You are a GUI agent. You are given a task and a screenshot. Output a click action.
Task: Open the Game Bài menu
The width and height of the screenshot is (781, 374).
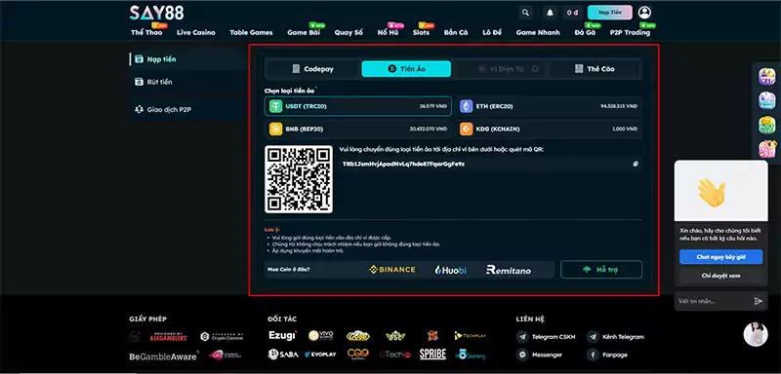pos(304,32)
